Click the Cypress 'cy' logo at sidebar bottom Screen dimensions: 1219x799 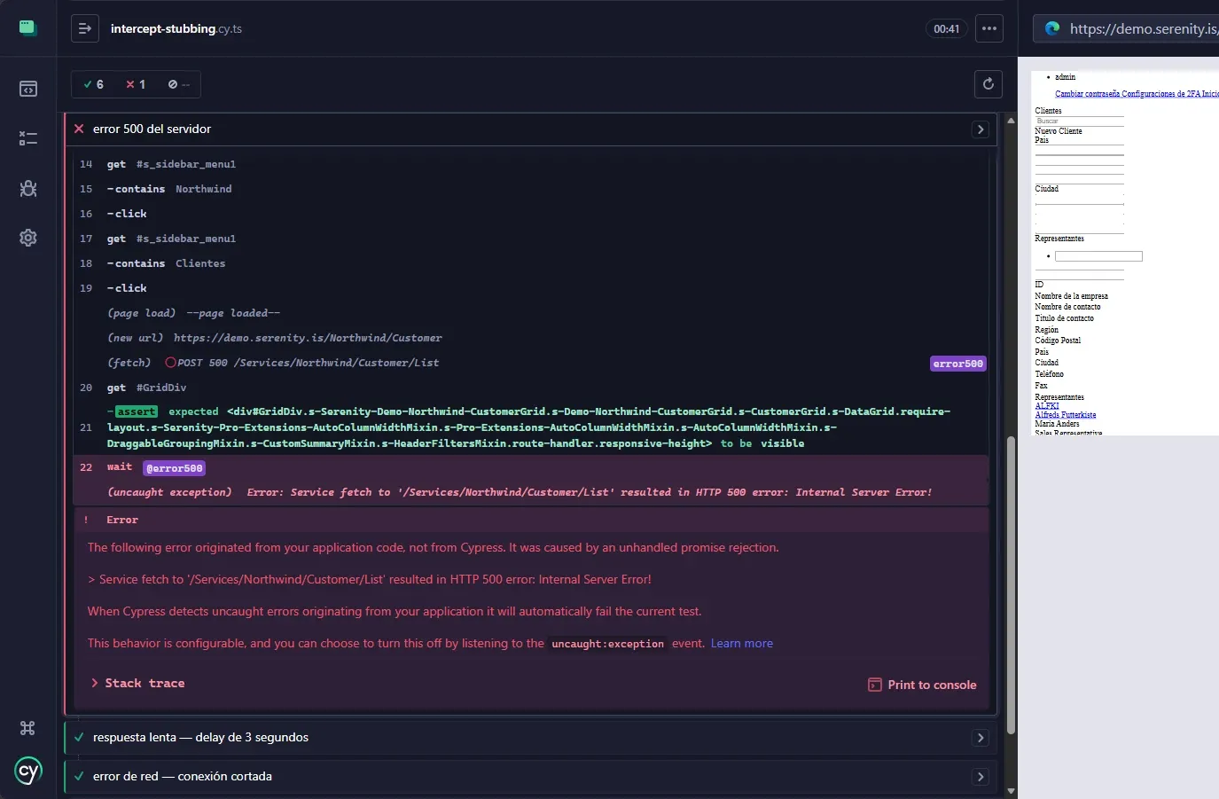(x=28, y=771)
